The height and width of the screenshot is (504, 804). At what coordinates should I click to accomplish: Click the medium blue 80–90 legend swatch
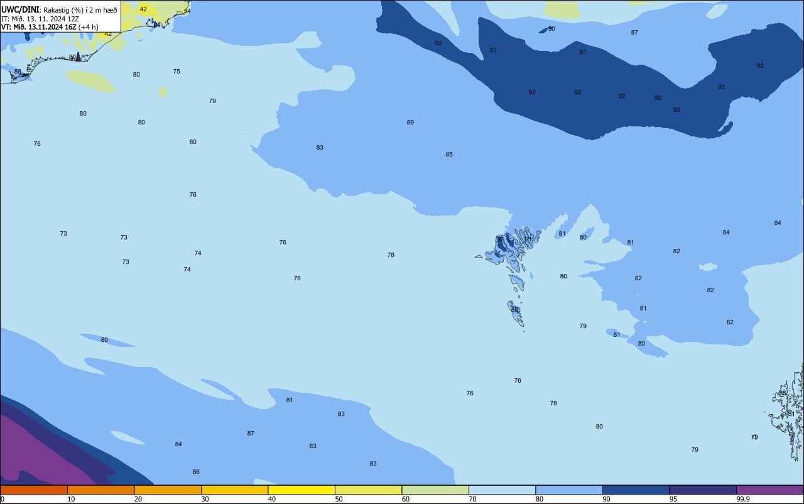(569, 490)
